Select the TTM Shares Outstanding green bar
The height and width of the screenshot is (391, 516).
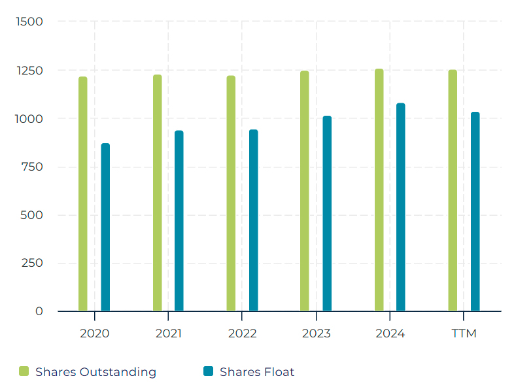pyautogui.click(x=453, y=190)
